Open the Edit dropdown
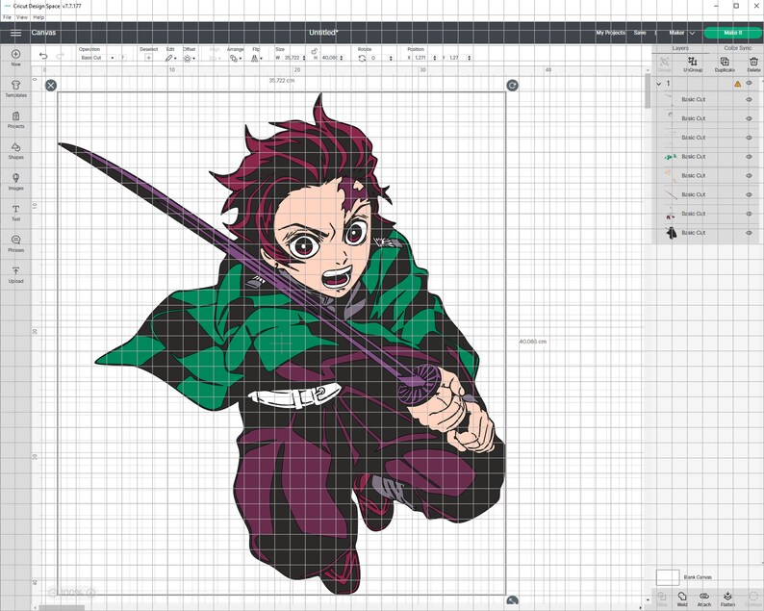 click(170, 58)
